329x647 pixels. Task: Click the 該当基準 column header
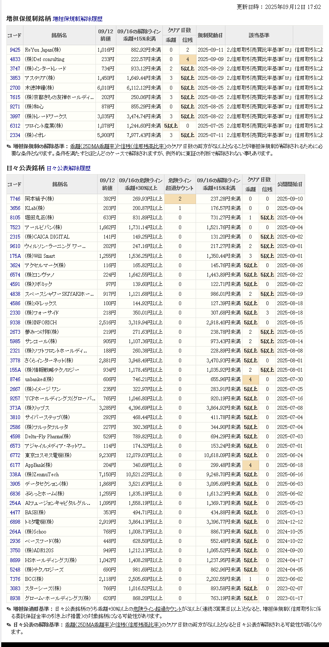[x=259, y=35]
